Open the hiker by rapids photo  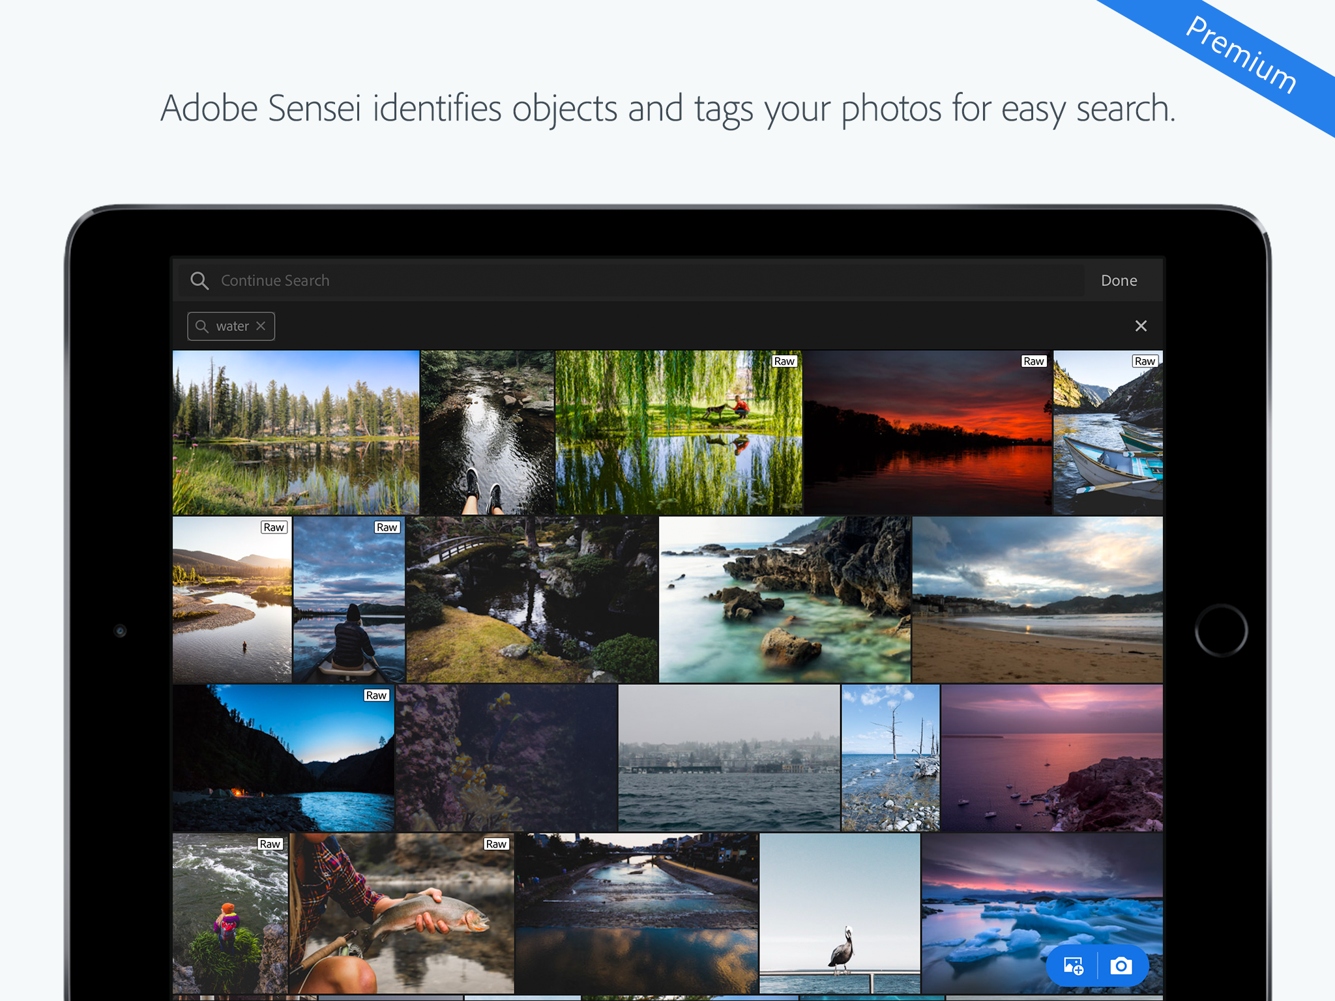tap(230, 914)
